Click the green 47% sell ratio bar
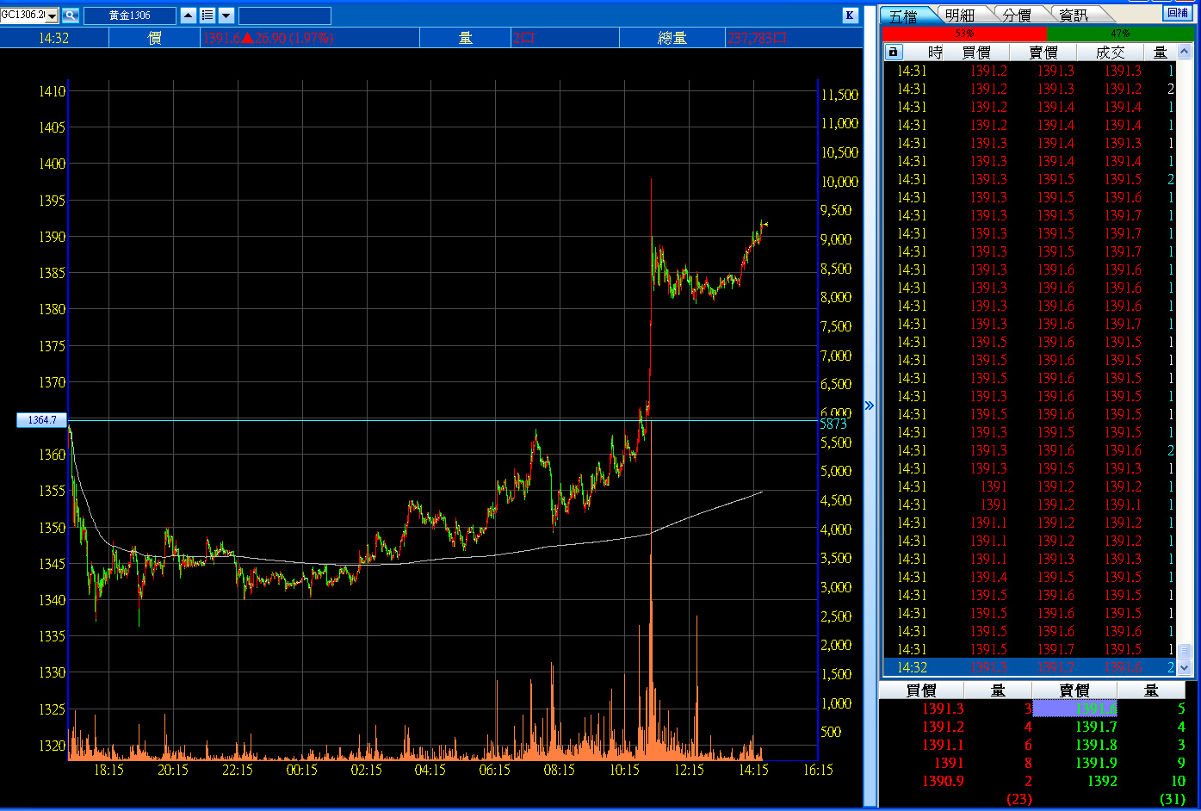Viewport: 1201px width, 811px height. pyautogui.click(x=1121, y=34)
